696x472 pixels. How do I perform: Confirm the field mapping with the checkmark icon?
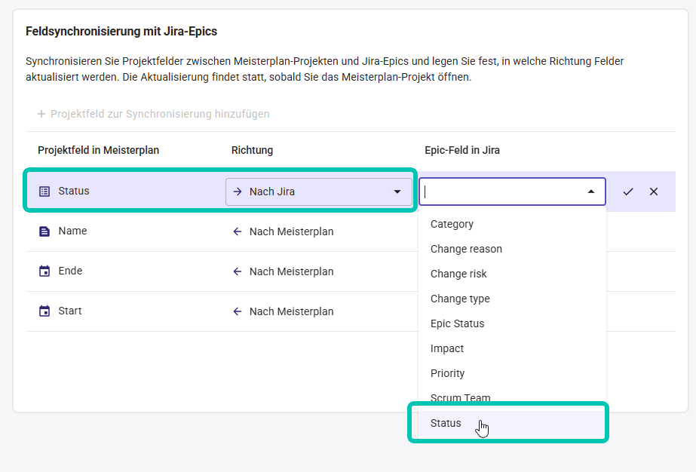pos(627,192)
